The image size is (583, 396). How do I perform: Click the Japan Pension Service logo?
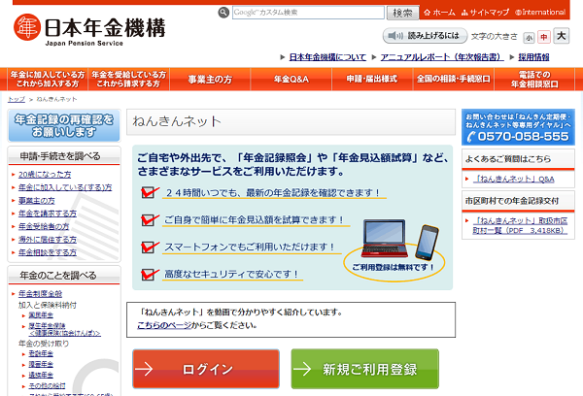[x=89, y=29]
